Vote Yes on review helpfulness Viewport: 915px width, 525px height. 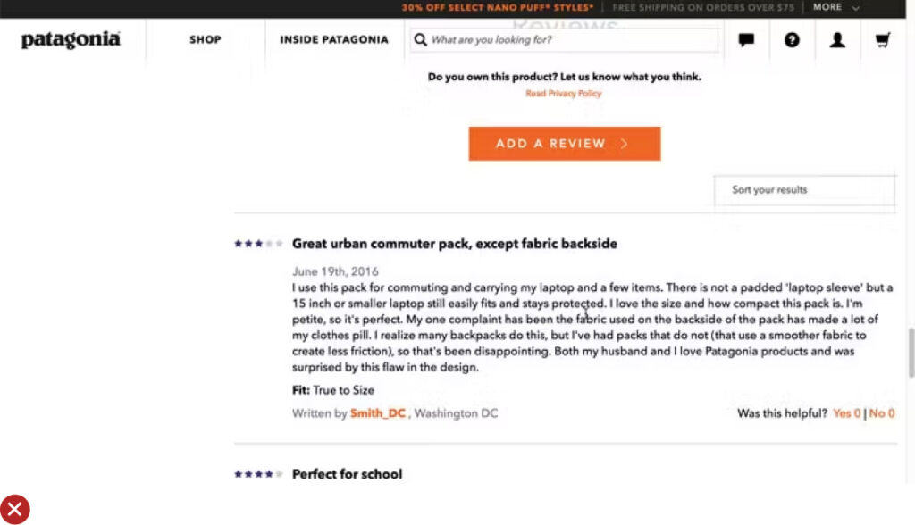click(846, 413)
